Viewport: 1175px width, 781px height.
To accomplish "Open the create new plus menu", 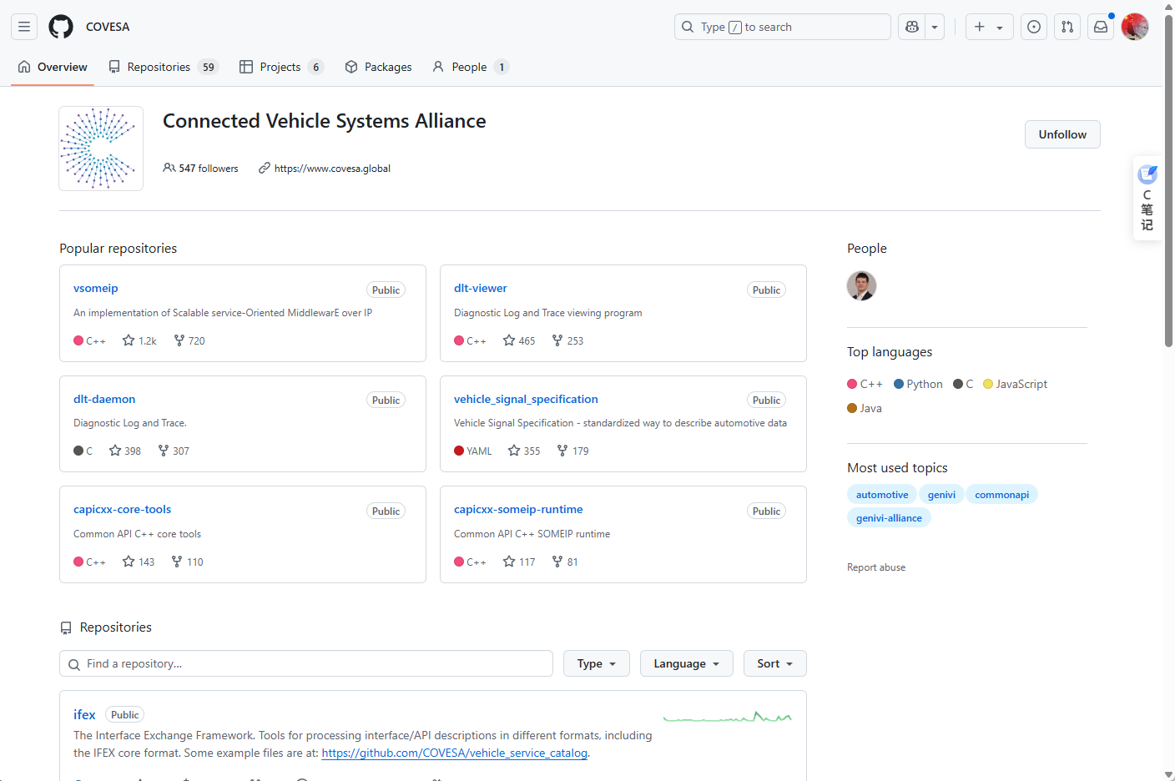I will point(989,27).
